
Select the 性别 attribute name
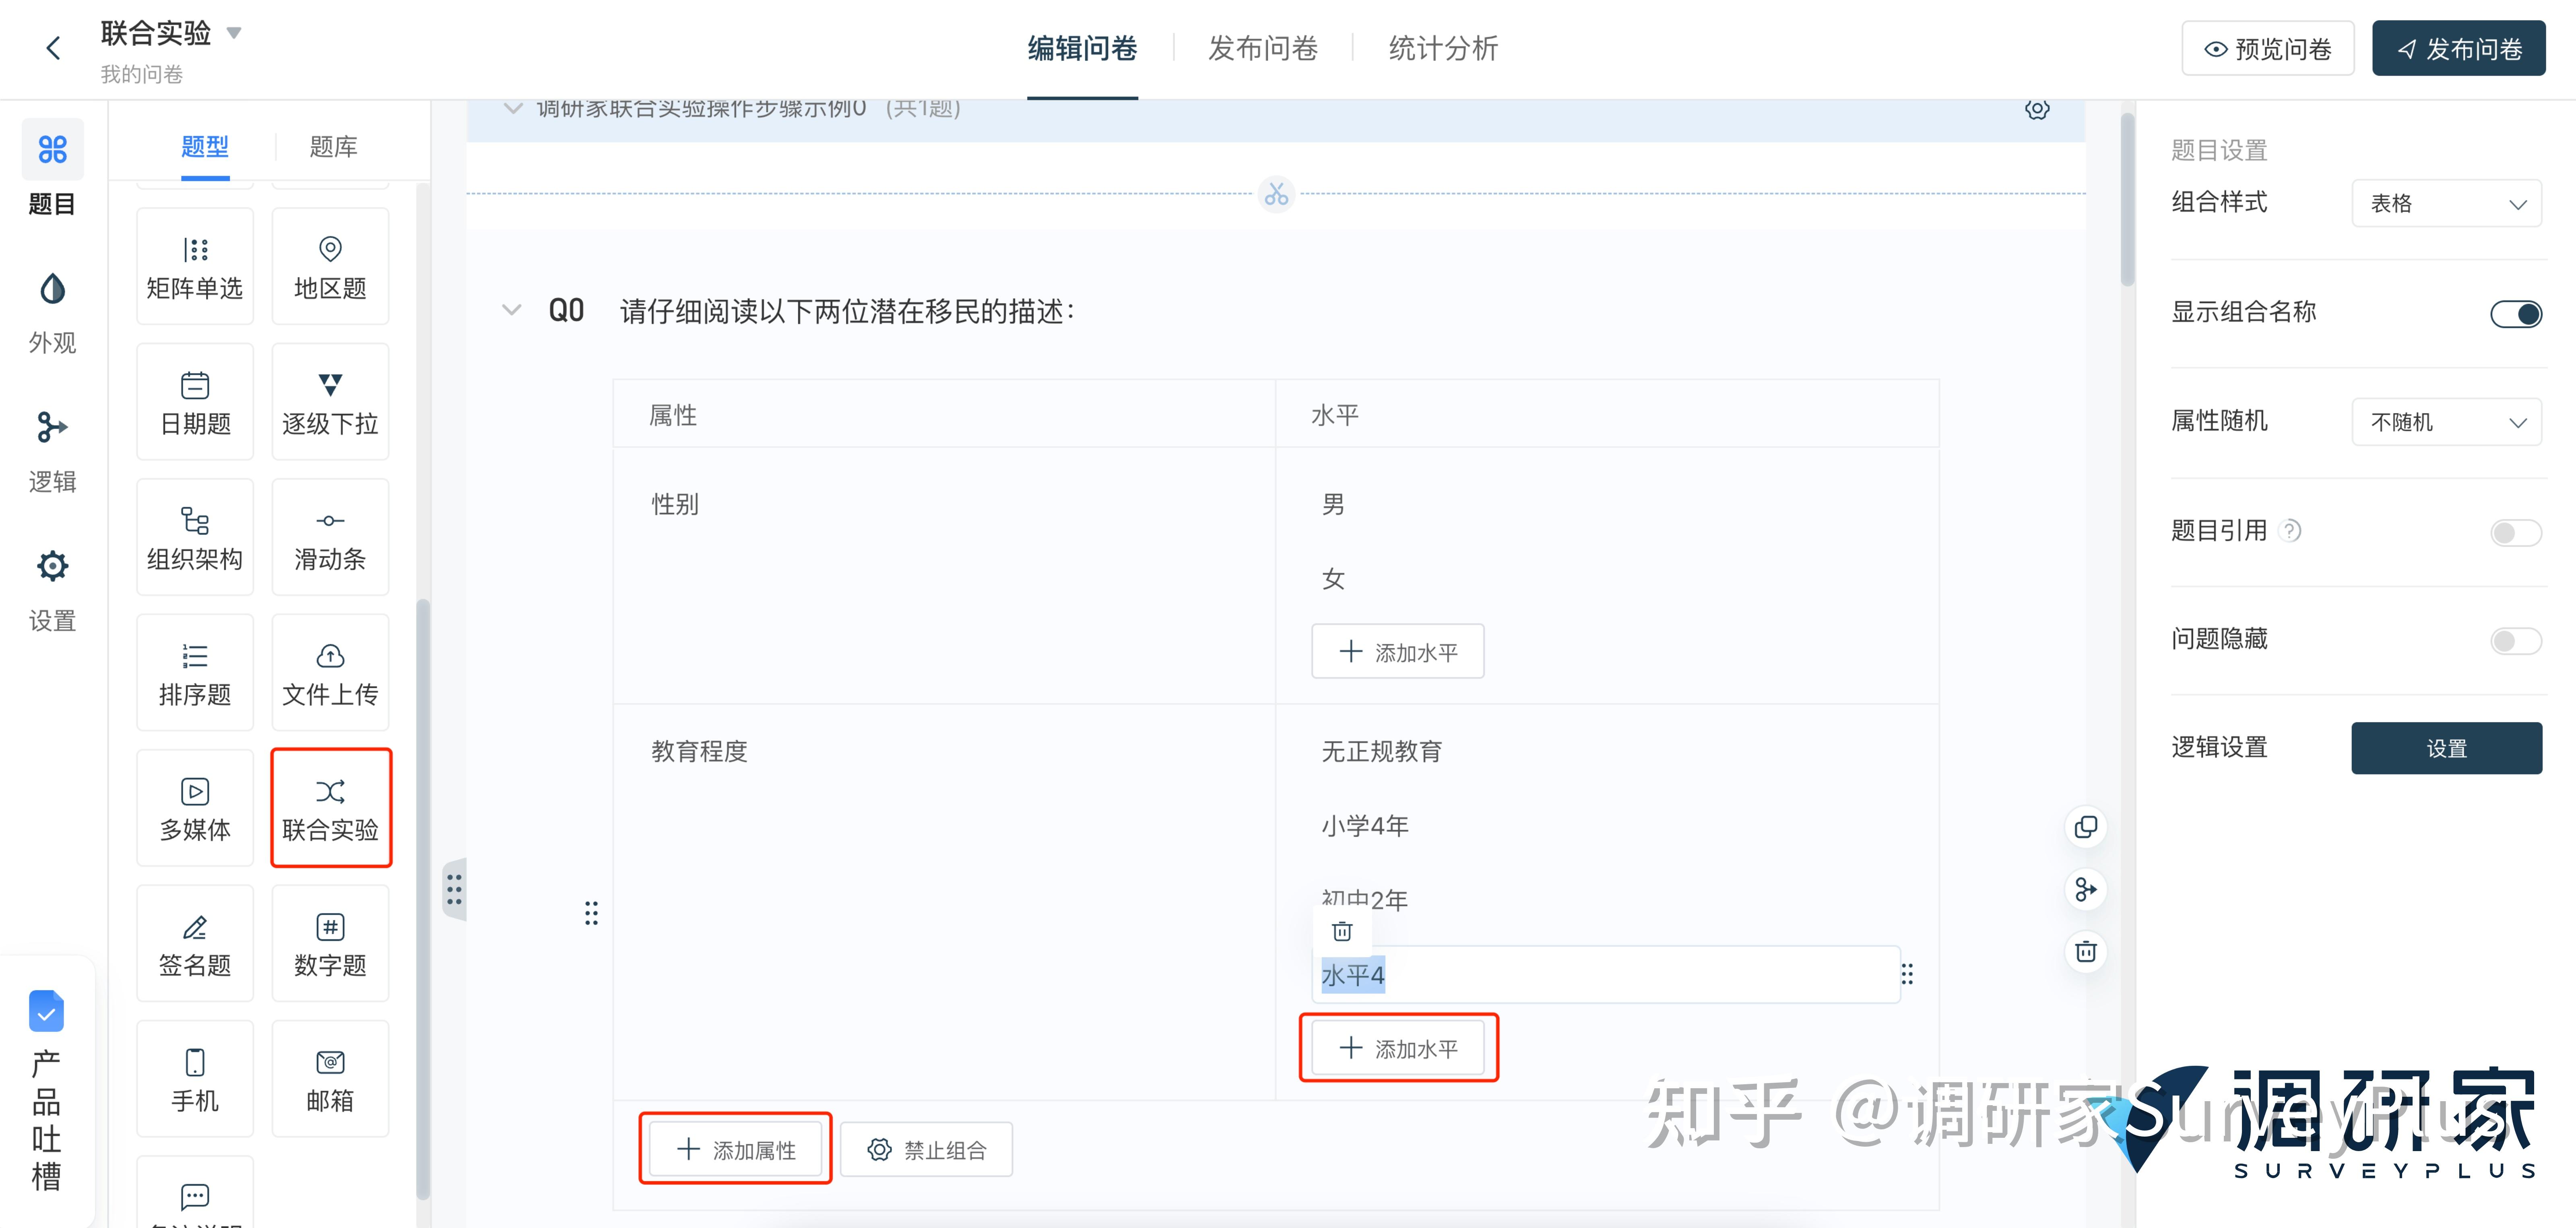(x=675, y=504)
